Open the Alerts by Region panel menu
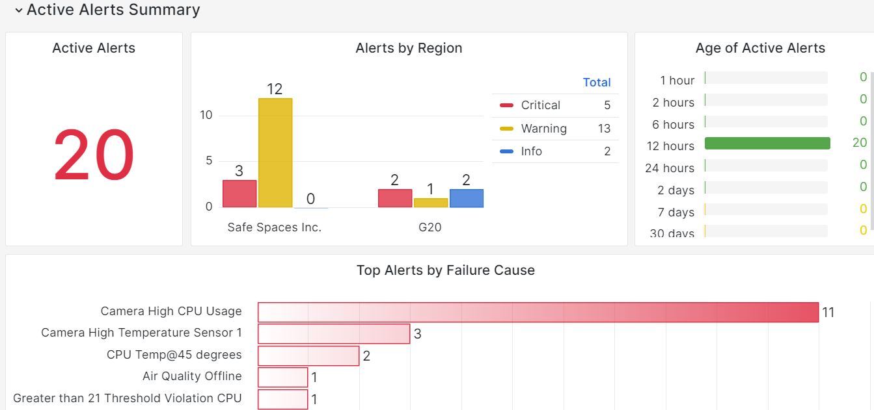This screenshot has height=410, width=874. [409, 48]
